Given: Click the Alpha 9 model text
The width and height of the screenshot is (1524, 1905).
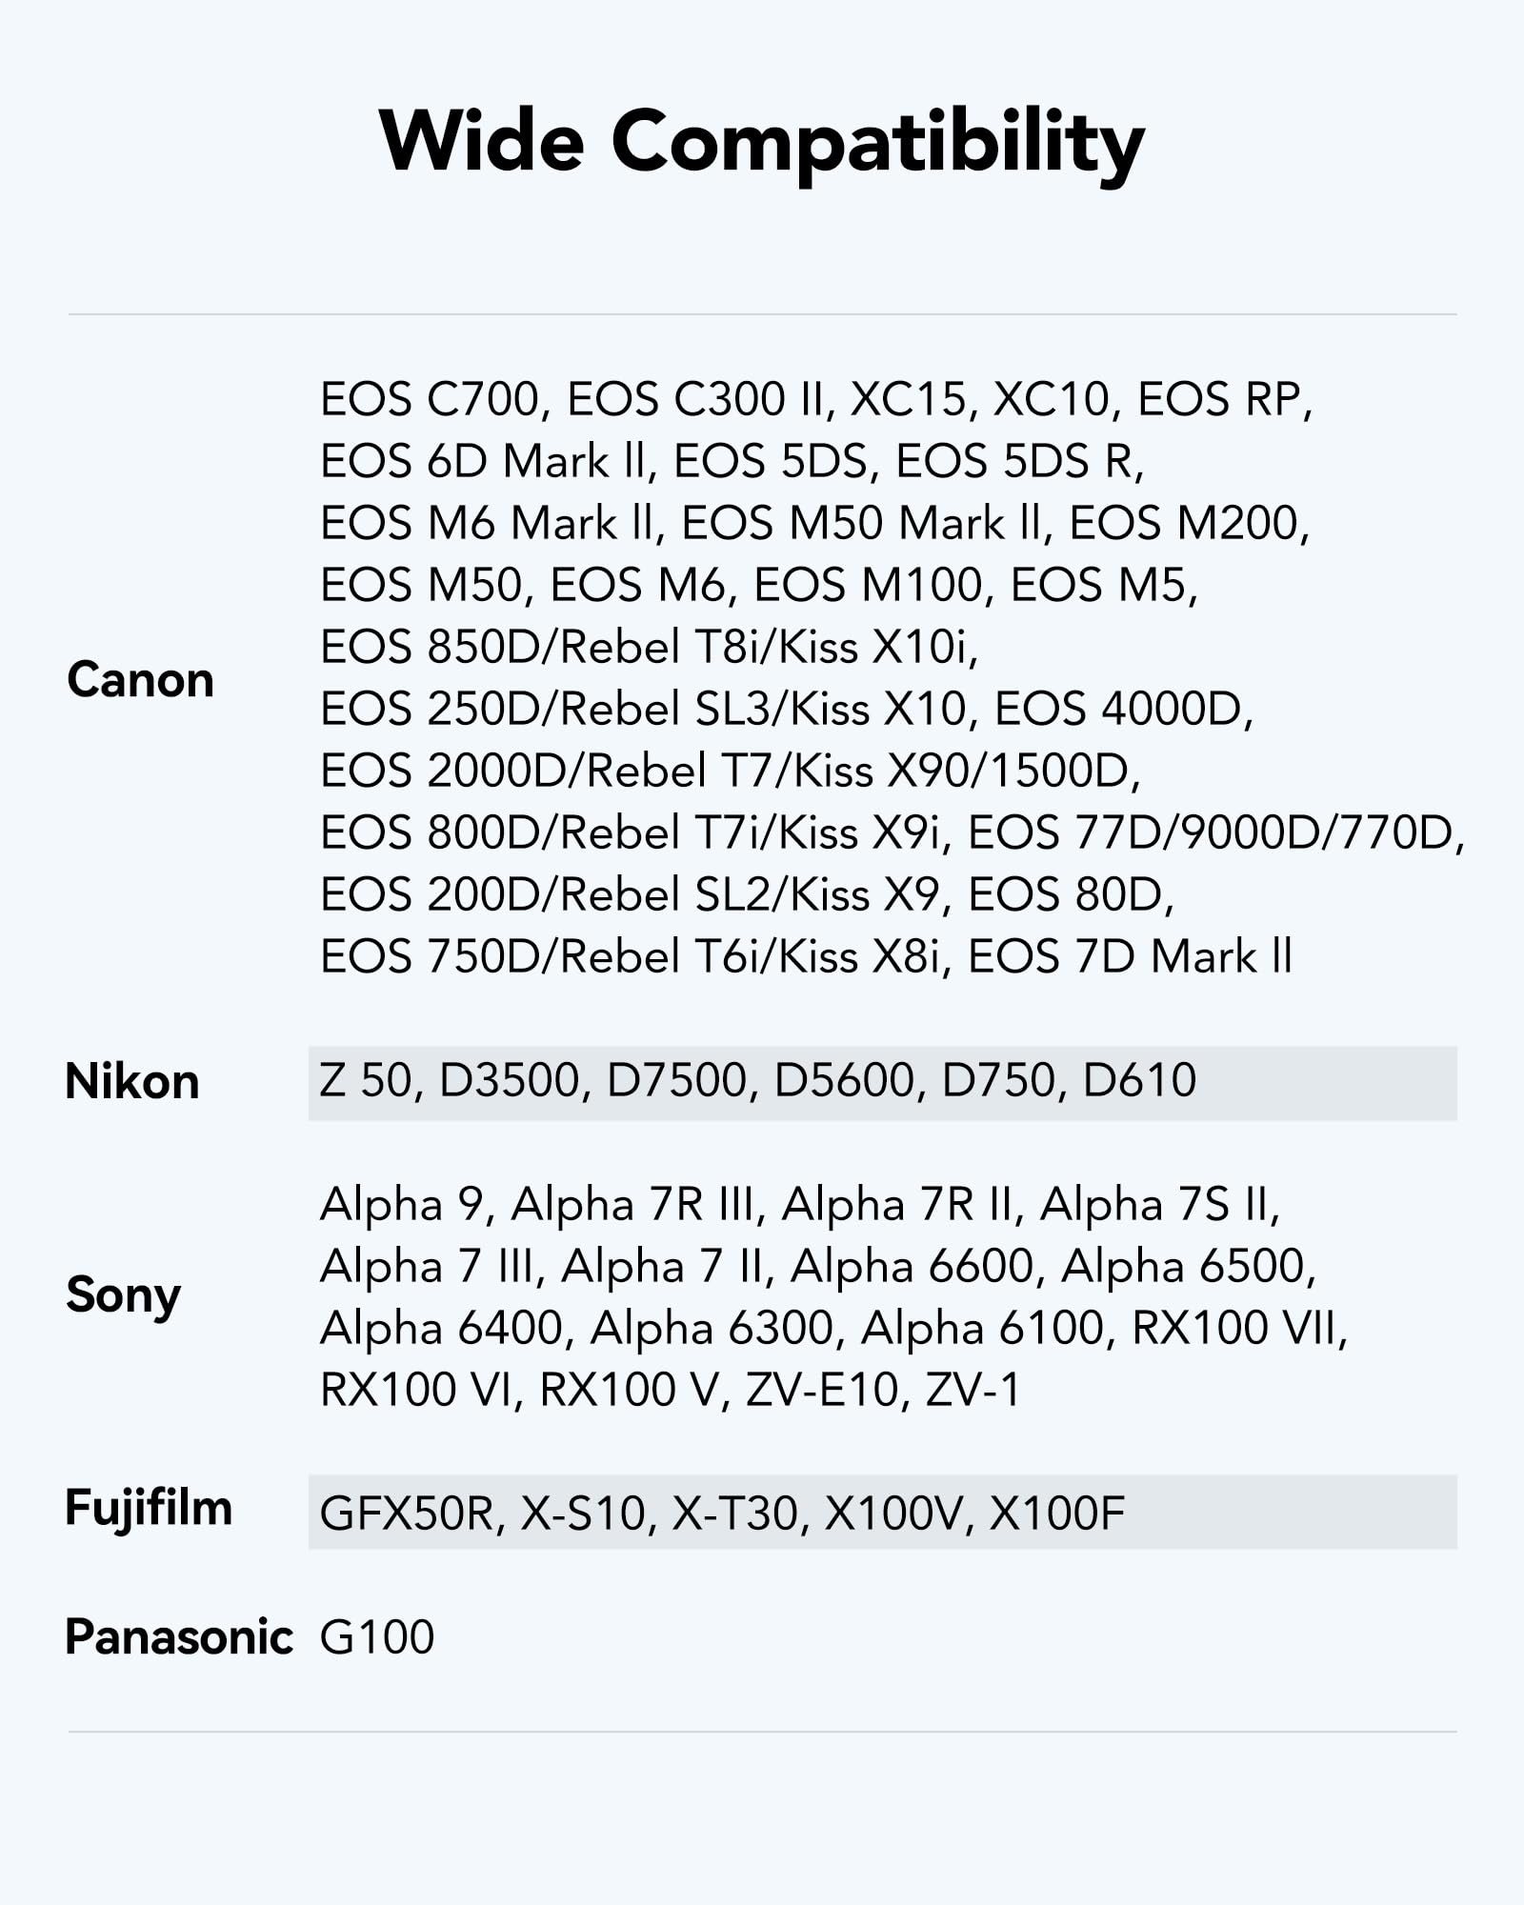Looking at the screenshot, I should pos(402,1204).
